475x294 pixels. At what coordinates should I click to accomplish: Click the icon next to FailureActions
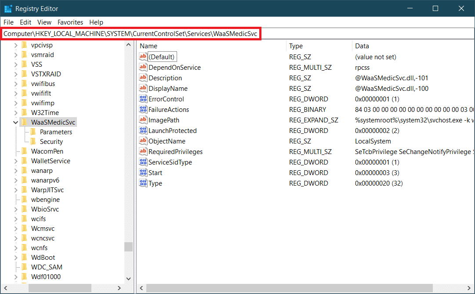143,110
